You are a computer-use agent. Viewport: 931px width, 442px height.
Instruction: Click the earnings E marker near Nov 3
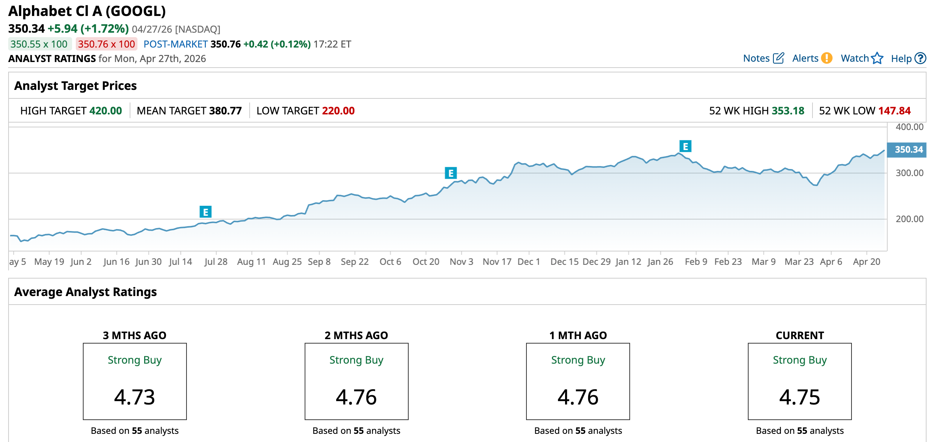(451, 173)
